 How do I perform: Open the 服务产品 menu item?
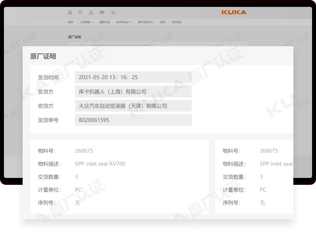point(105,22)
